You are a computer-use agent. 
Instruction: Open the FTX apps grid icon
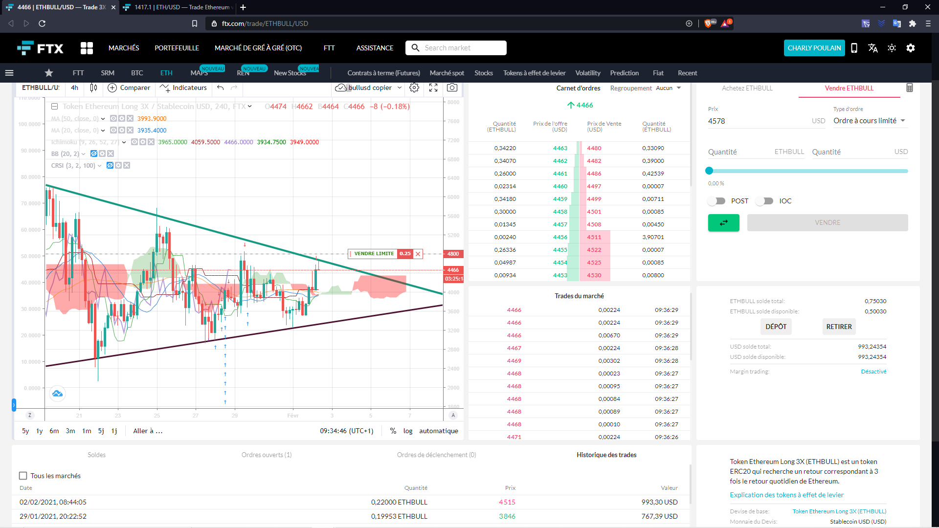point(87,48)
